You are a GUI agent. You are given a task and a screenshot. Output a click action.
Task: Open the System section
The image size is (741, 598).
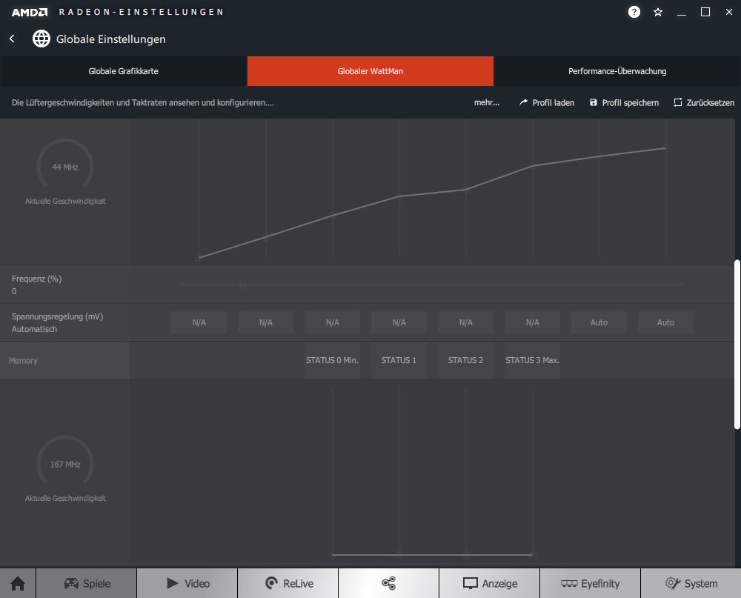(x=691, y=583)
